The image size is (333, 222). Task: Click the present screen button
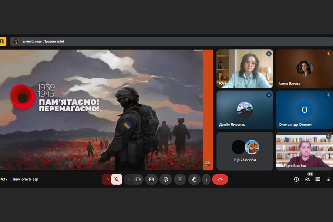pos(180,179)
